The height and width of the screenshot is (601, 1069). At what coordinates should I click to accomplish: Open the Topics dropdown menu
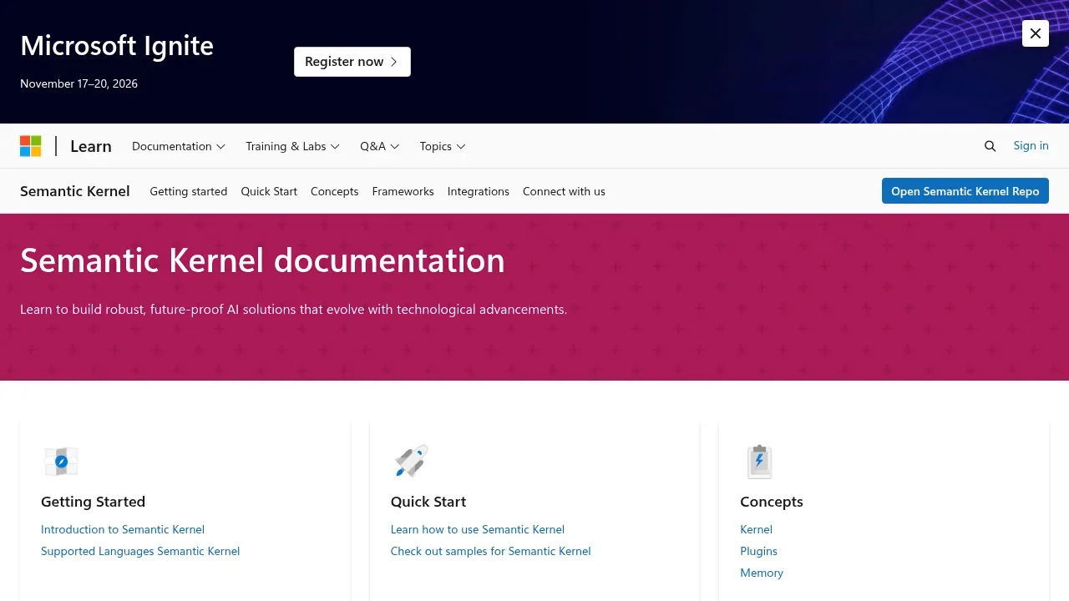pos(443,146)
